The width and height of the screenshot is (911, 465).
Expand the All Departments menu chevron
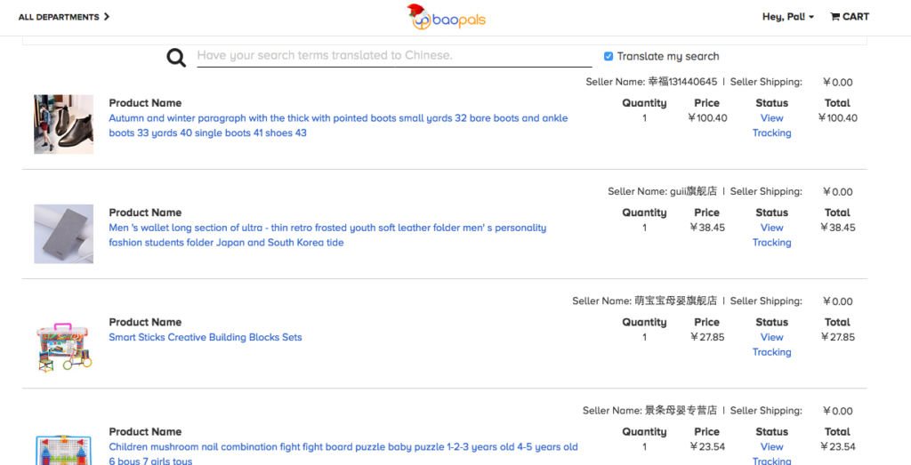point(107,16)
